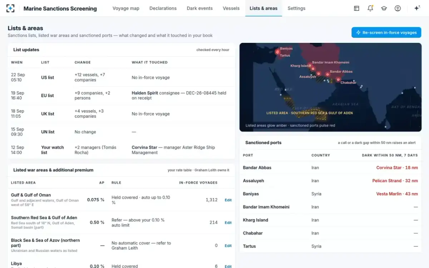The width and height of the screenshot is (429, 268).
Task: Select 'UK list' in the List updates table
Action: [48, 114]
